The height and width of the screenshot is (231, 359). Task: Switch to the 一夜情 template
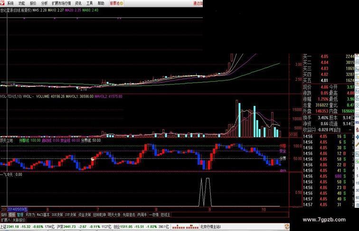click(154, 214)
